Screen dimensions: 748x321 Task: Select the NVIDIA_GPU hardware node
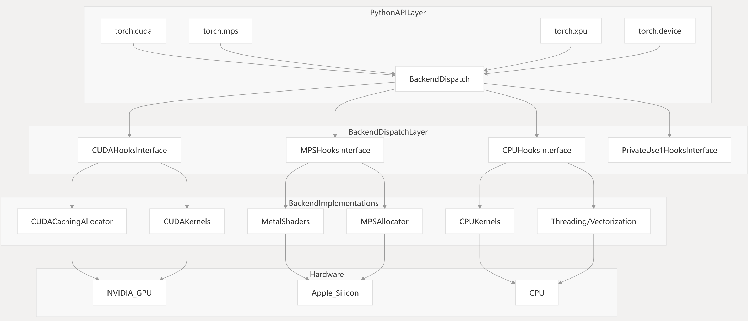click(x=129, y=292)
